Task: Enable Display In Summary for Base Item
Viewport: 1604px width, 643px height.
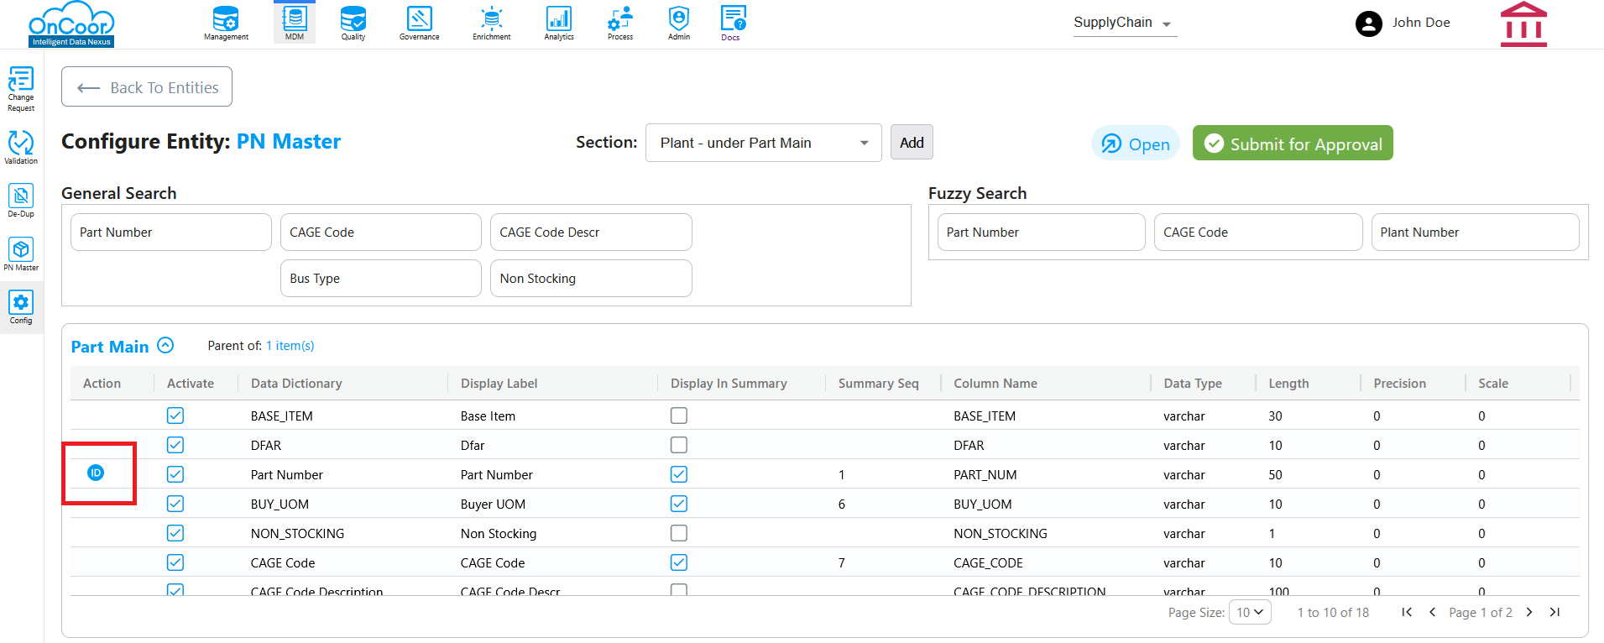Action: 679,416
